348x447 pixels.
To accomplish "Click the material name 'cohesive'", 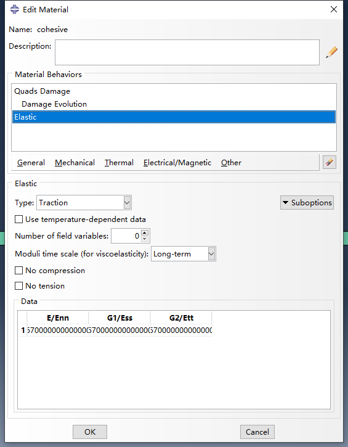I will (x=52, y=30).
